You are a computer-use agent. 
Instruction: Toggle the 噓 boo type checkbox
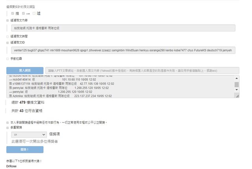[x=34, y=13]
